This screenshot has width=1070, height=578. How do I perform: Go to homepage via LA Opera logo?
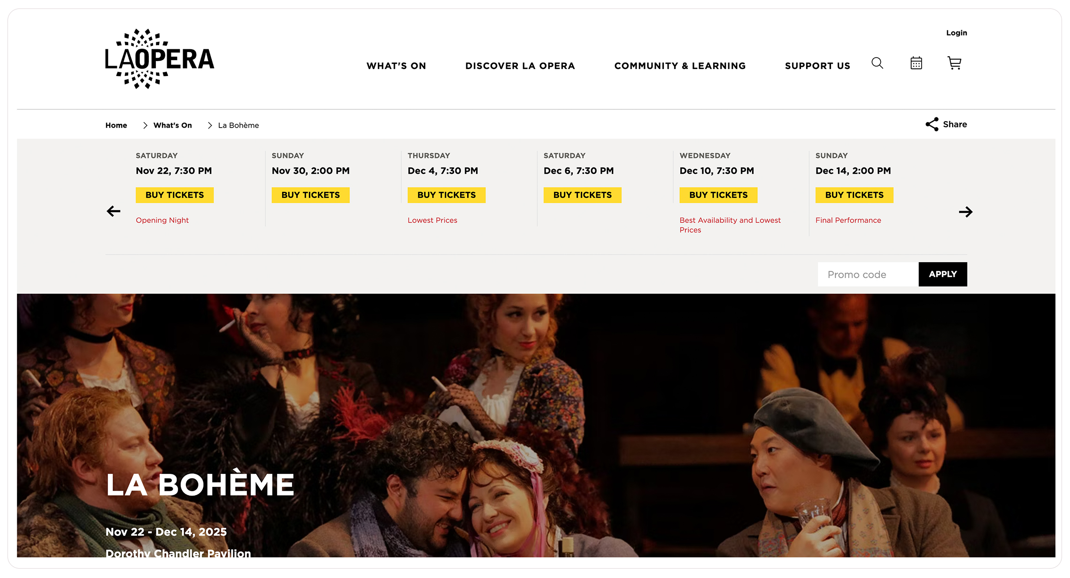coord(160,59)
